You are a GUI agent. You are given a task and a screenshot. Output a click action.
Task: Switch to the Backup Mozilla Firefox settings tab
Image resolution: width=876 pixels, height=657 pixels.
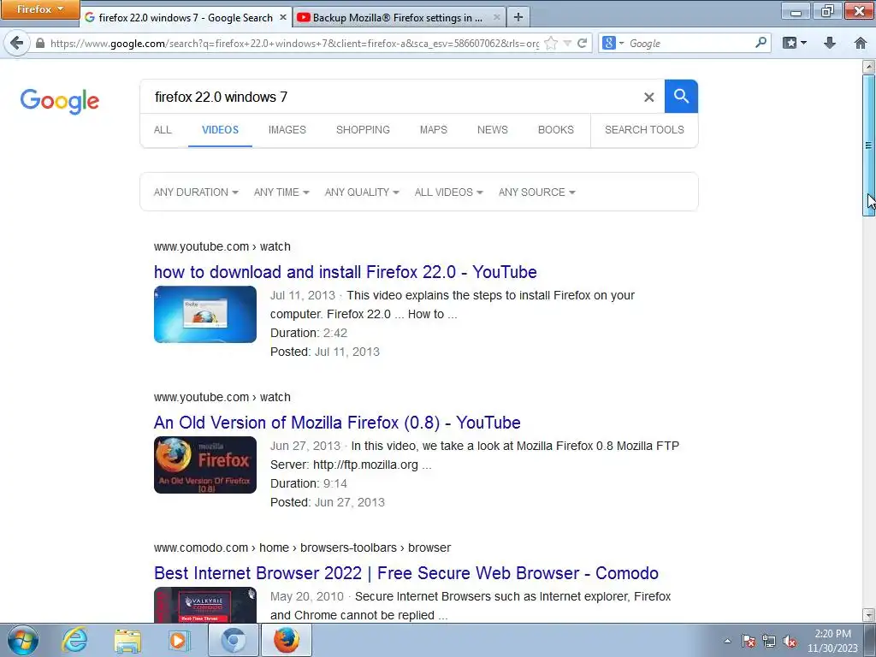pyautogui.click(x=399, y=17)
